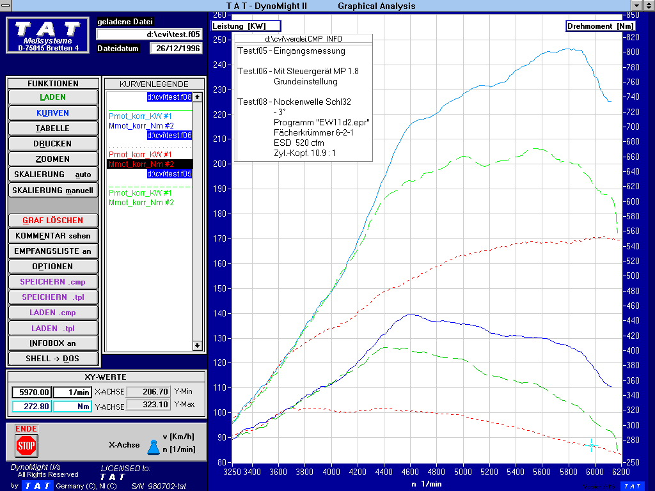This screenshot has height=491, width=655.
Task: Select the TABELLE function
Action: click(53, 128)
